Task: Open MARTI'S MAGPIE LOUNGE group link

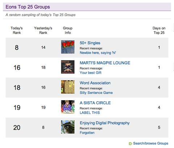Action: 105,63
